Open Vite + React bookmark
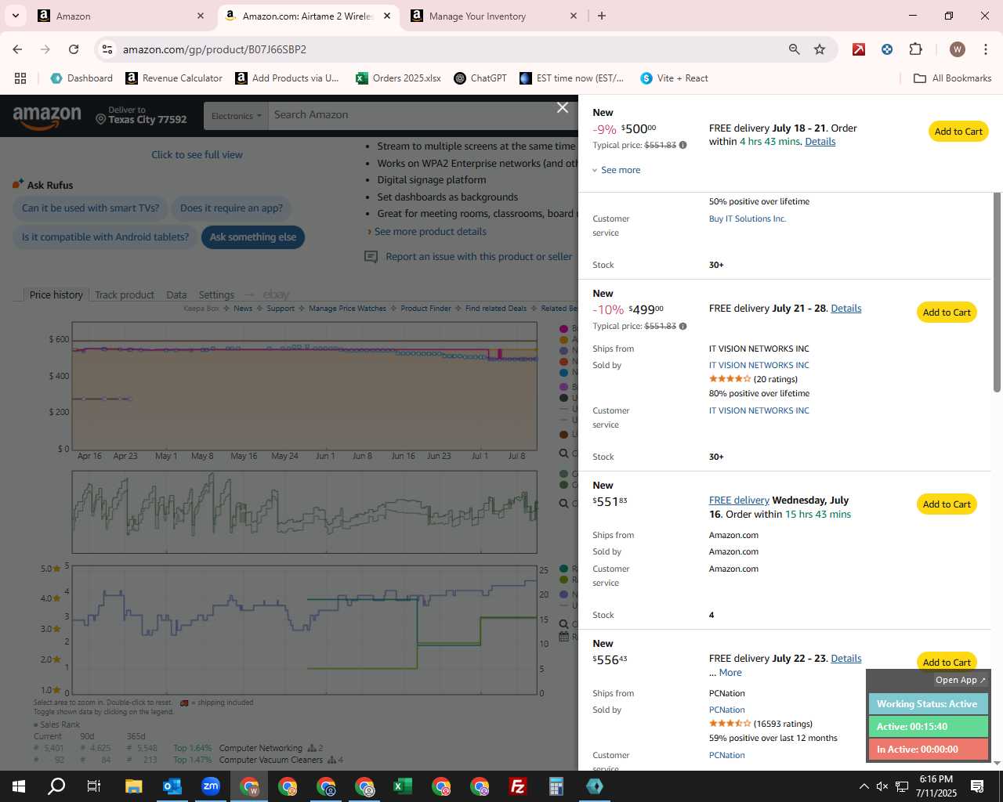 coord(674,78)
